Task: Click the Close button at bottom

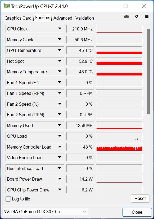Action: pos(137,212)
